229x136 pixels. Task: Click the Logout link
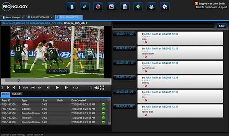pos(223,7)
